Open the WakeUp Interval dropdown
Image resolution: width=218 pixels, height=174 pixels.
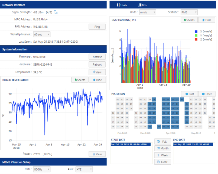point(41,34)
